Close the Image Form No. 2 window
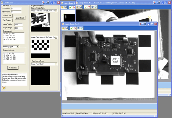Image resolution: width=172 pixels, height=118 pixels. click(155, 24)
